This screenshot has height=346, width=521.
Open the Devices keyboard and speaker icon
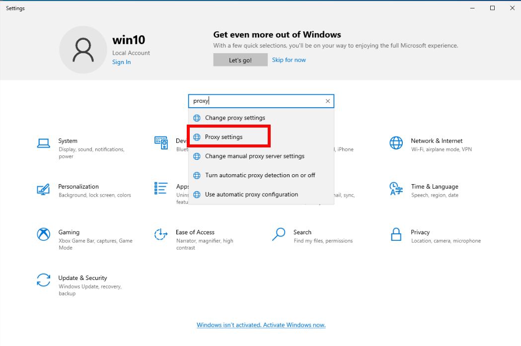[161, 143]
